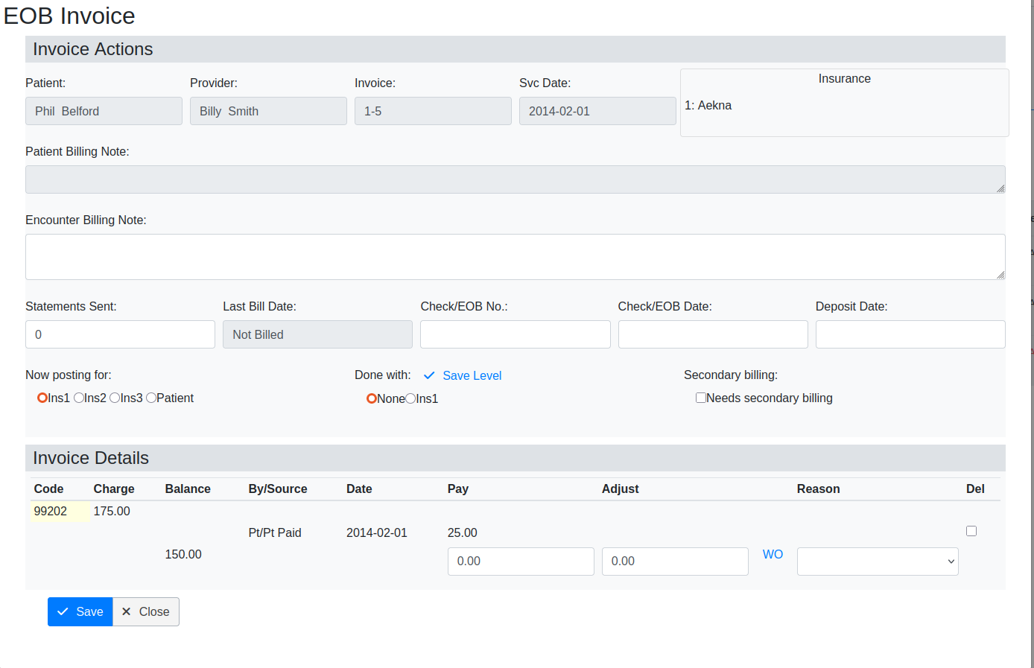
Task: Select the None done-with radio button
Action: 372,398
